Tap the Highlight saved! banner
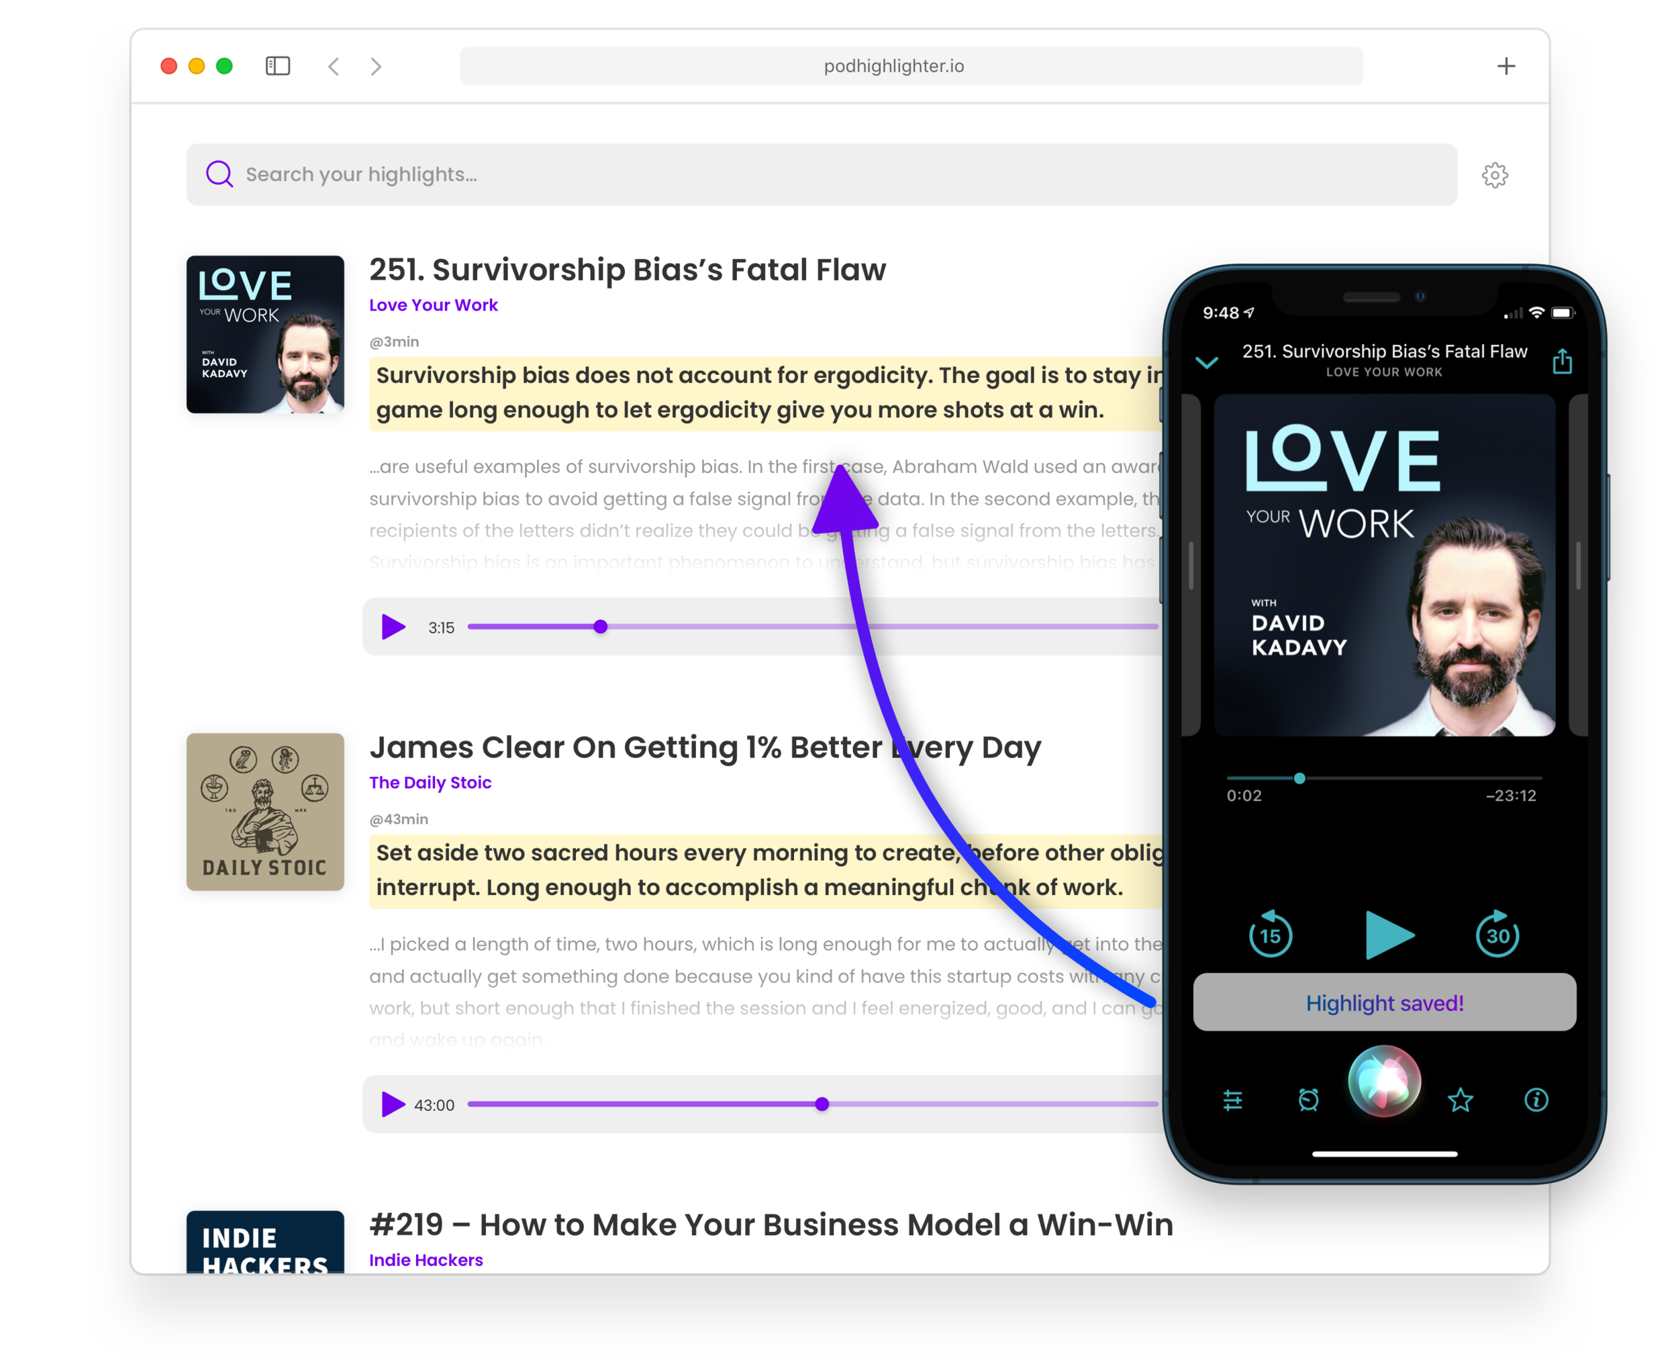This screenshot has width=1678, height=1368. (x=1384, y=1002)
